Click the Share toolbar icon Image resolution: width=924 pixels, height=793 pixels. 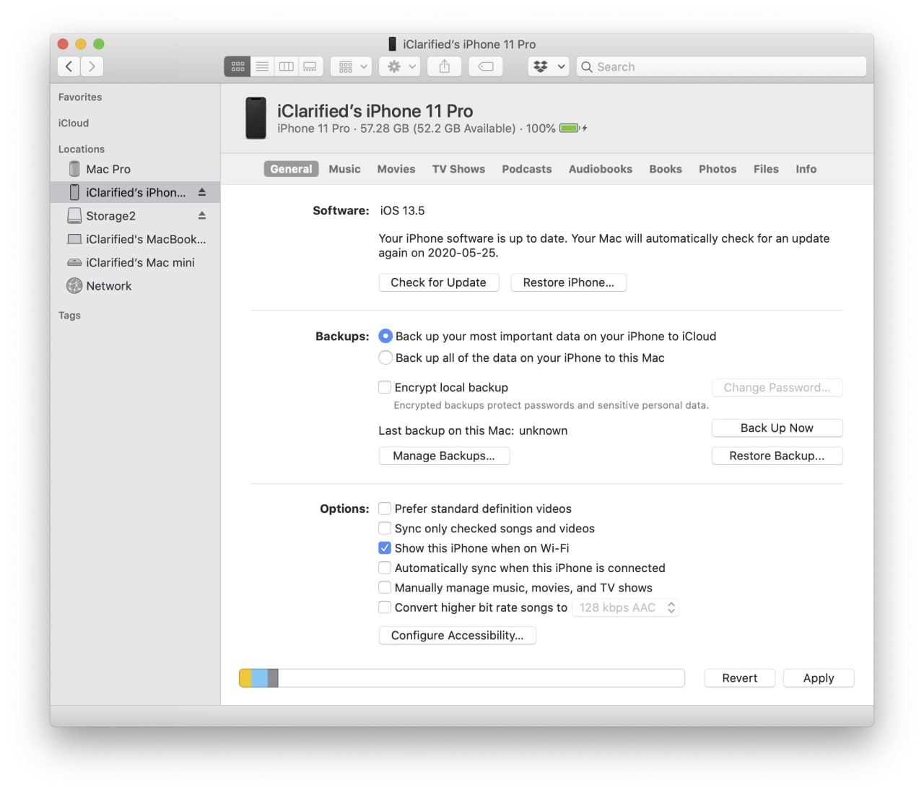pyautogui.click(x=445, y=66)
